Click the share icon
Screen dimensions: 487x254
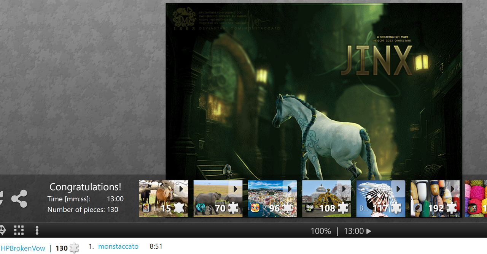coord(19,199)
